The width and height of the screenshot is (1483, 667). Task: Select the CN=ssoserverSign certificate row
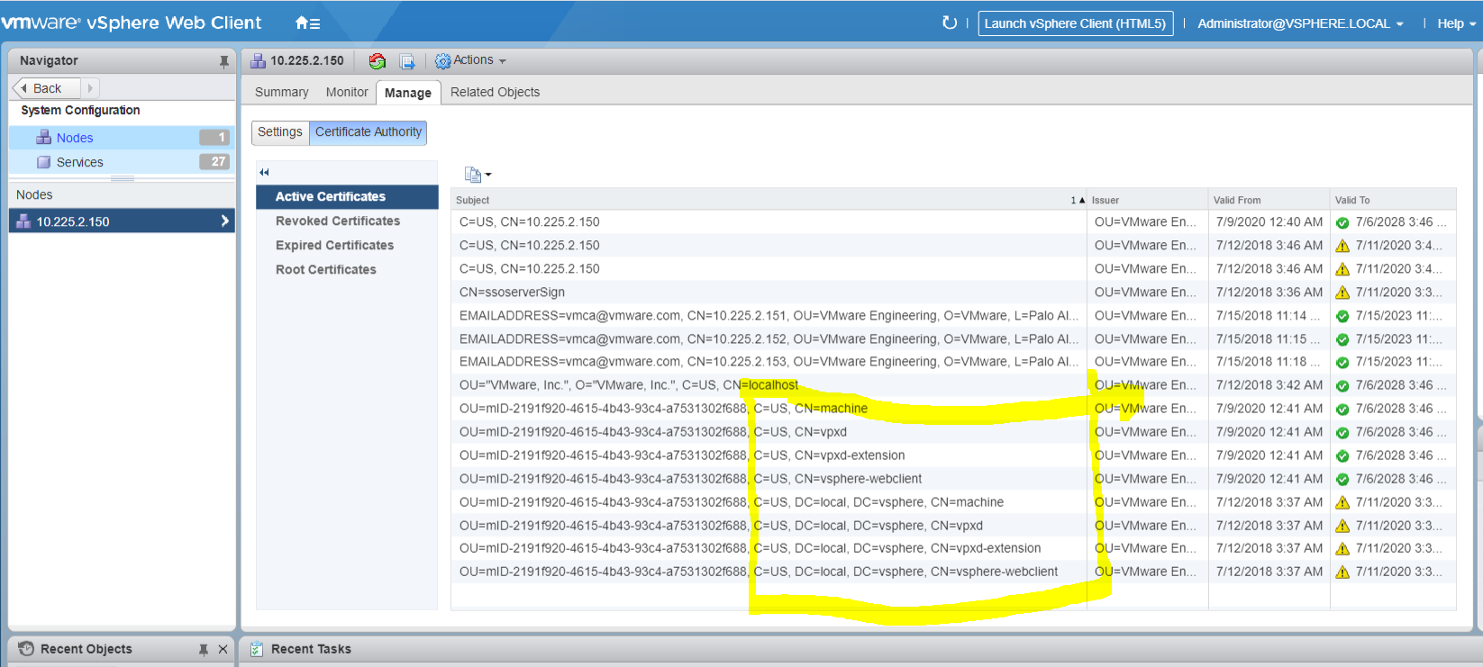953,293
